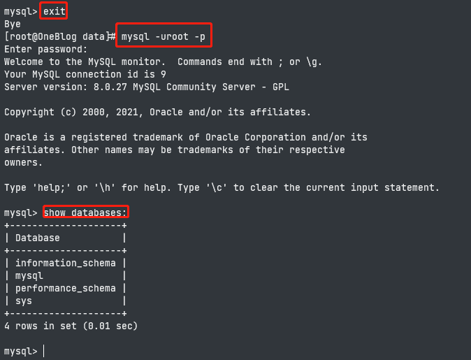471x360 pixels.
Task: Select the sys database row
Action: tap(24, 301)
